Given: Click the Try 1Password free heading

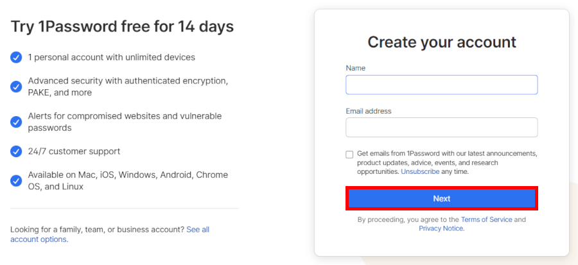Looking at the screenshot, I should 122,26.
